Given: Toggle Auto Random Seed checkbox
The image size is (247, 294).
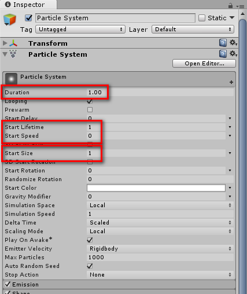Looking at the screenshot, I should tap(90, 266).
